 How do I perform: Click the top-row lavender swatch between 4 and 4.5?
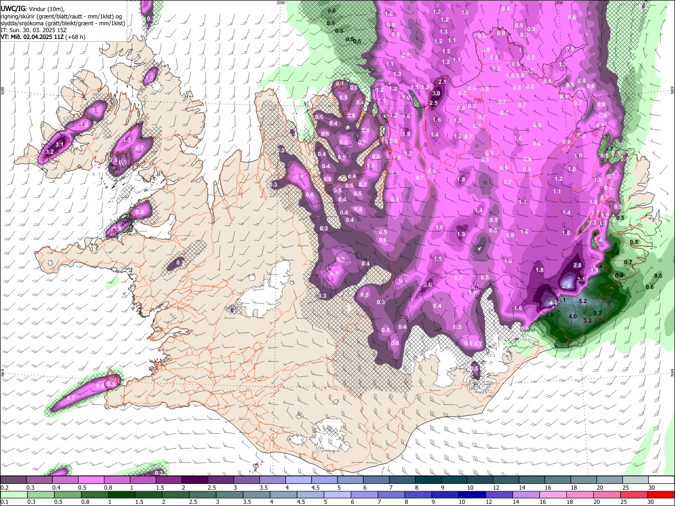tap(298, 480)
